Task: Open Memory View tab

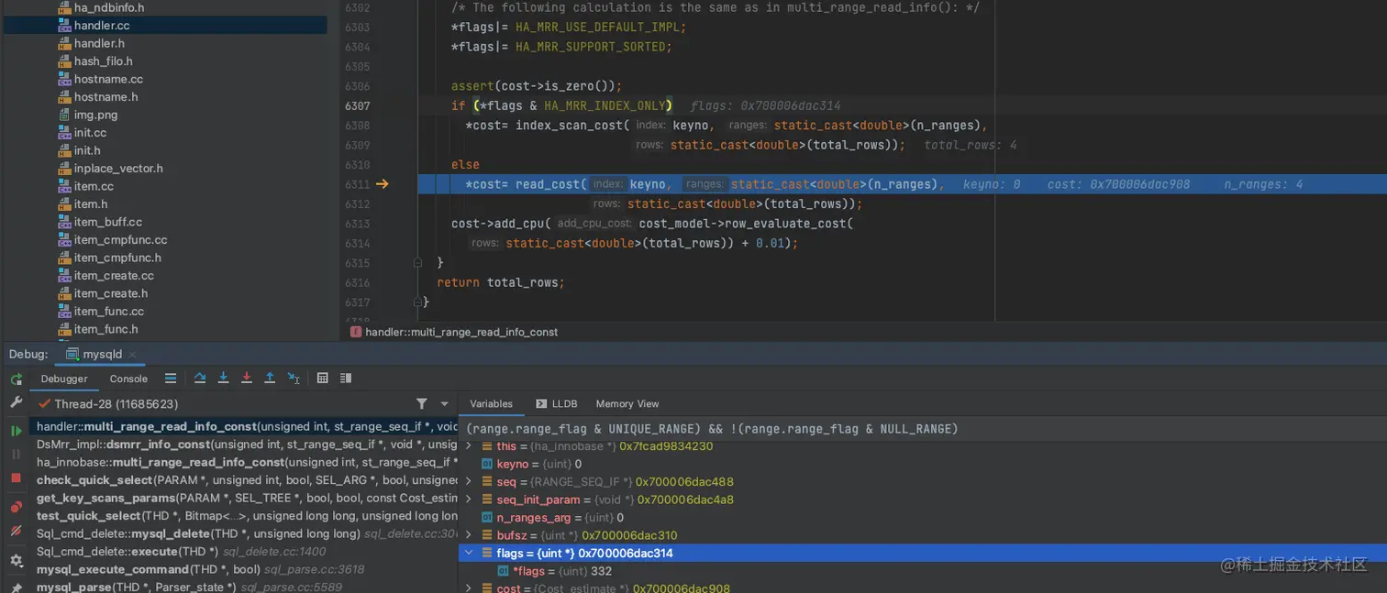Action: pyautogui.click(x=627, y=403)
